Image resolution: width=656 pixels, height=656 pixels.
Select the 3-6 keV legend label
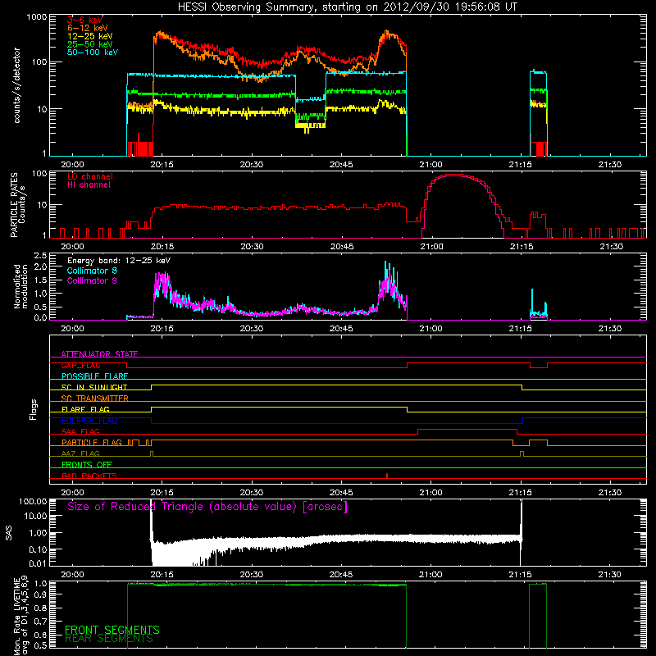click(85, 20)
